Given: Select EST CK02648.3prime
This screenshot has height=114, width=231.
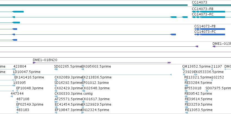Looking at the screenshot, I should click(96, 88).
